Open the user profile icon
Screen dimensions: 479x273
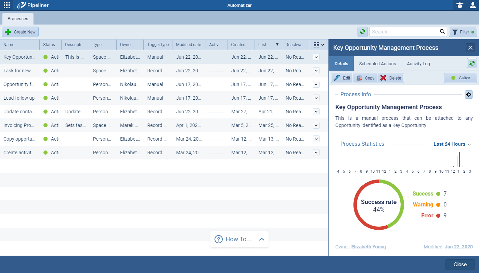[x=472, y=5]
